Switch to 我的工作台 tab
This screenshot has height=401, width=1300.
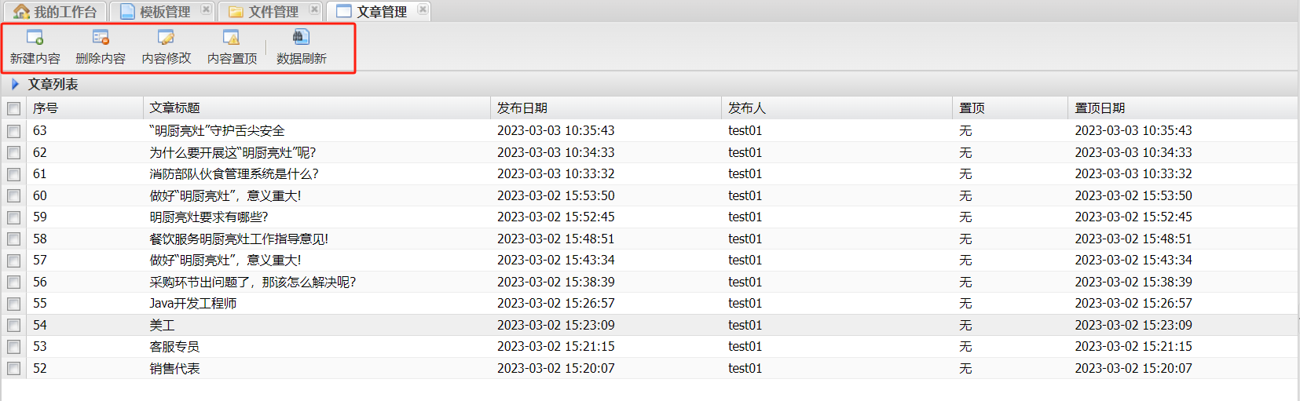[55, 12]
